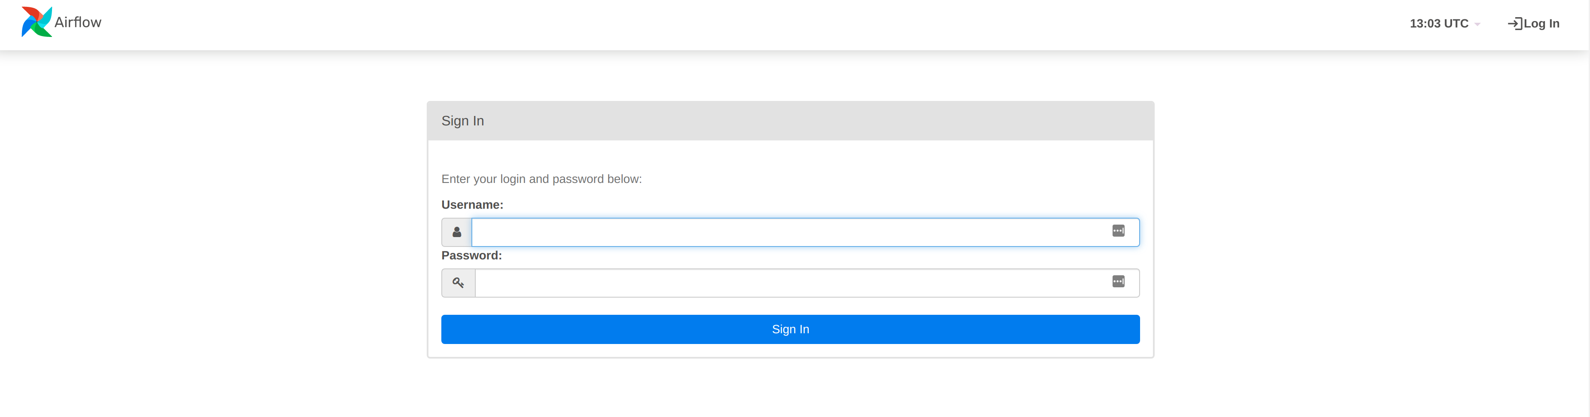Click the Airflow brand name text

tap(78, 22)
